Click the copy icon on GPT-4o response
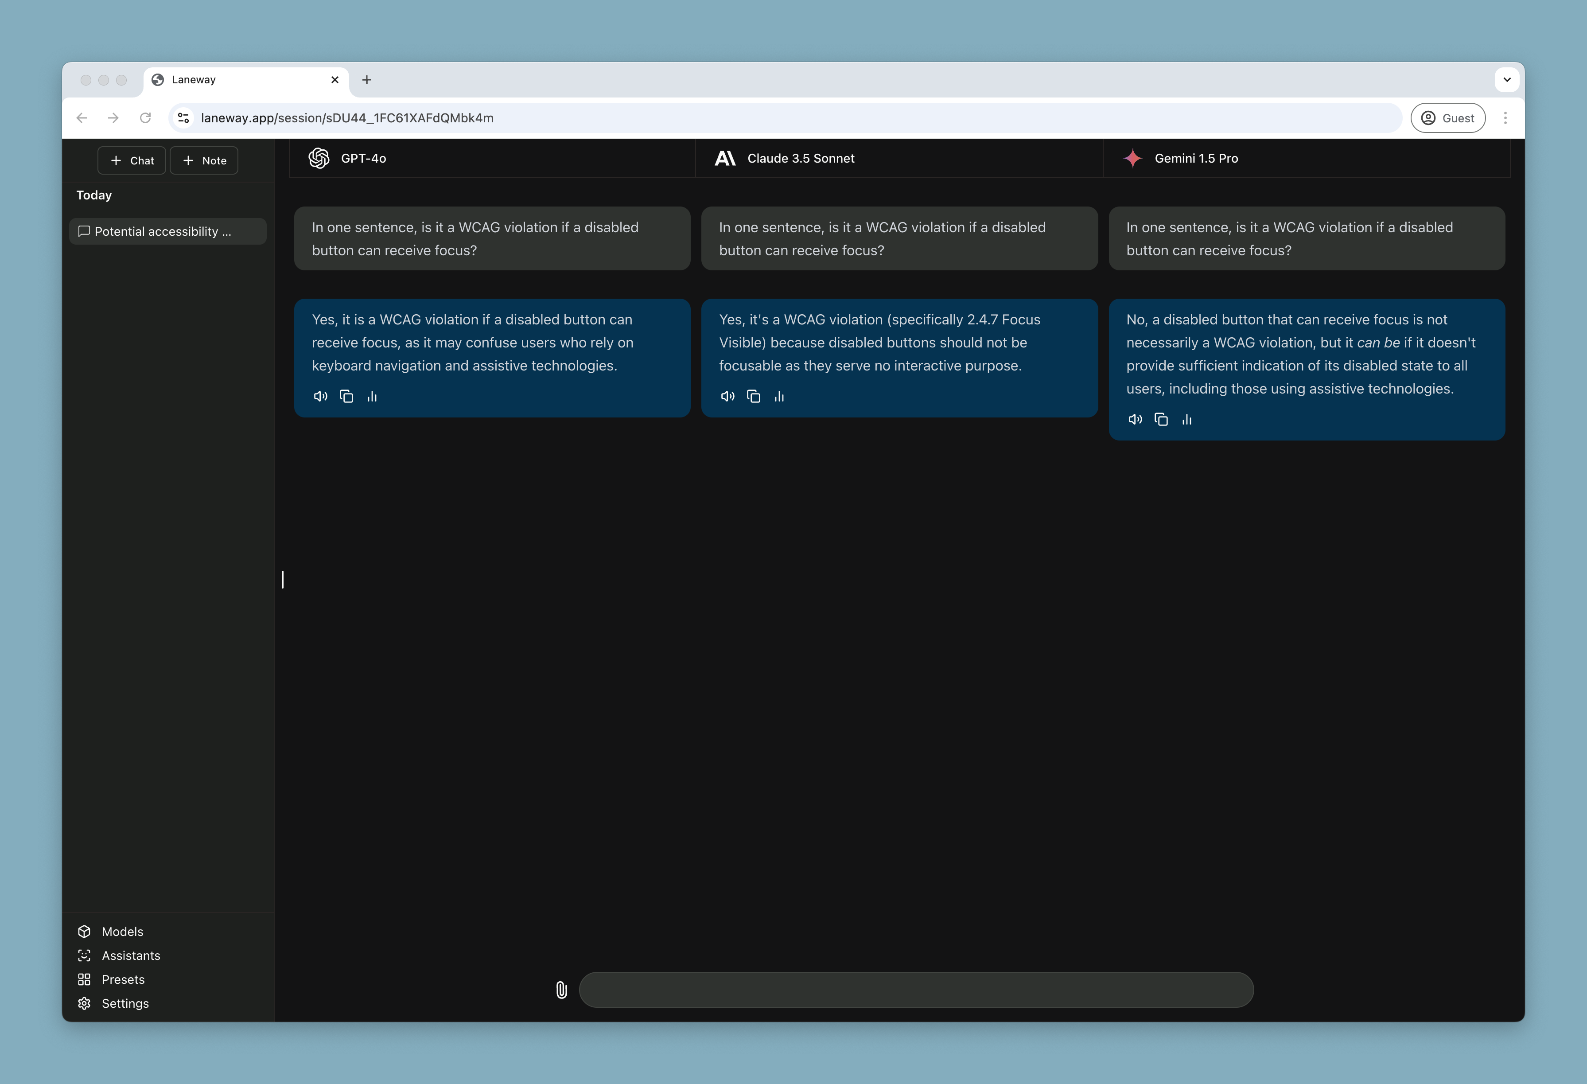Image resolution: width=1587 pixels, height=1084 pixels. point(347,395)
